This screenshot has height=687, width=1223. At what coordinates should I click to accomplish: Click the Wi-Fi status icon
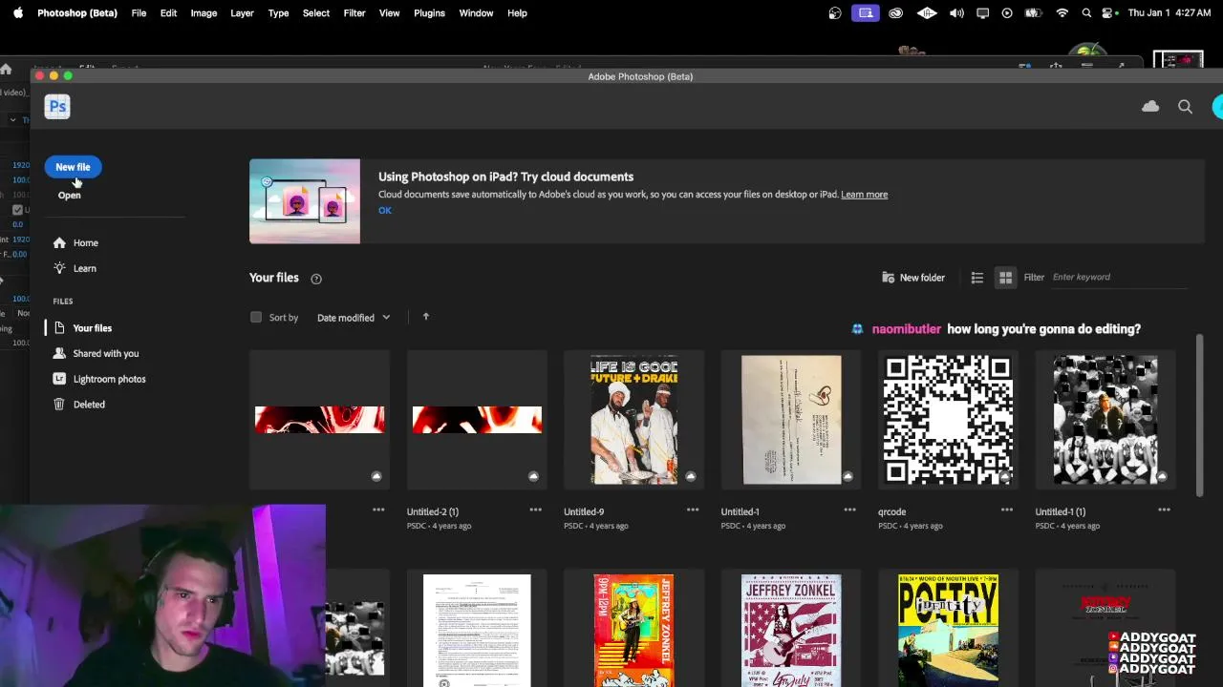1062,13
